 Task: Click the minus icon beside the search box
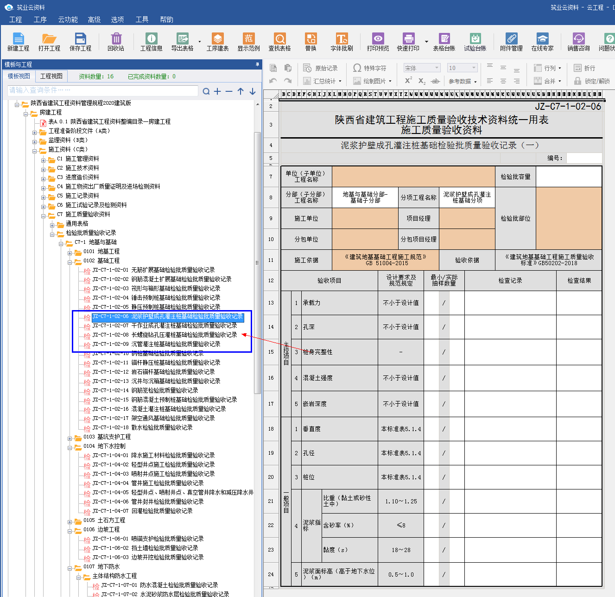tap(229, 91)
